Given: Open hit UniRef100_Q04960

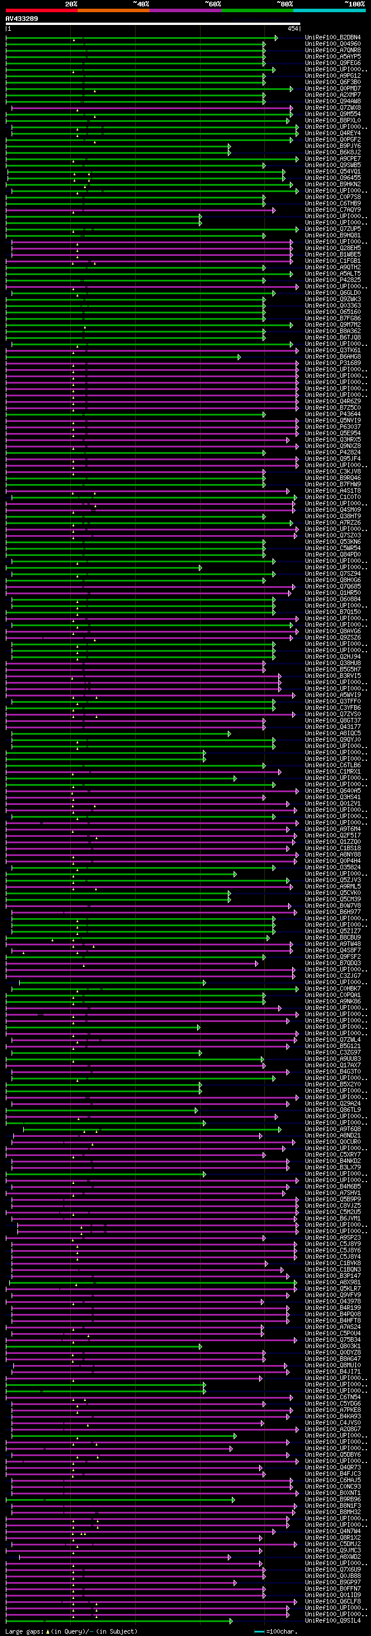Looking at the screenshot, I should [333, 44].
